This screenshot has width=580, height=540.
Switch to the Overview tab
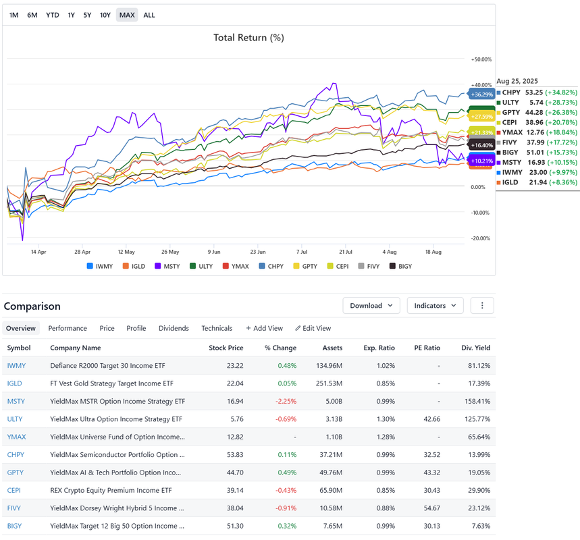(21, 328)
